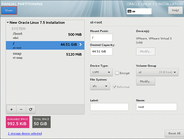Click the chevron arrow on ol-root row

(x=80, y=44)
